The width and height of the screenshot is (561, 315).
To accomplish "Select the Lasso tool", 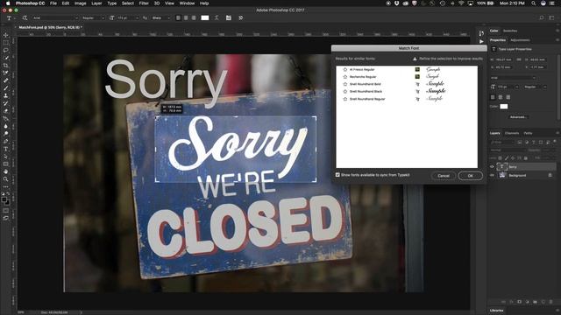I will pyautogui.click(x=6, y=51).
